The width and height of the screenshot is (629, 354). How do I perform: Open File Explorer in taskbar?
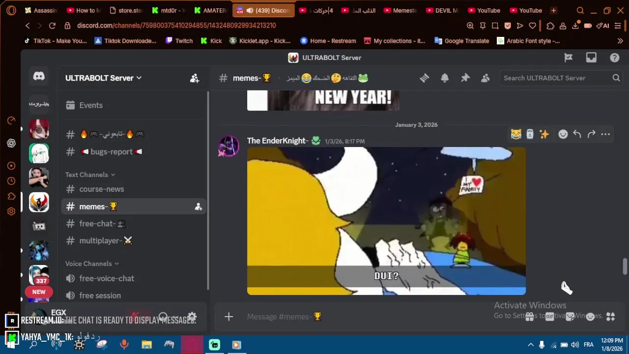pyautogui.click(x=146, y=345)
